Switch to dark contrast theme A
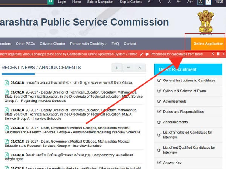Image resolution: width=226 pixels, height=169 pixels. pyautogui.click(x=200, y=2)
